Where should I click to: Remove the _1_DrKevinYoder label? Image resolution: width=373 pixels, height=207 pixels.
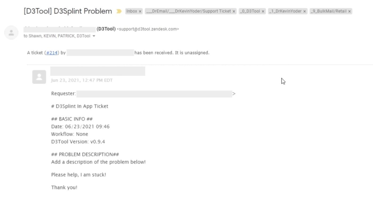coord(304,11)
